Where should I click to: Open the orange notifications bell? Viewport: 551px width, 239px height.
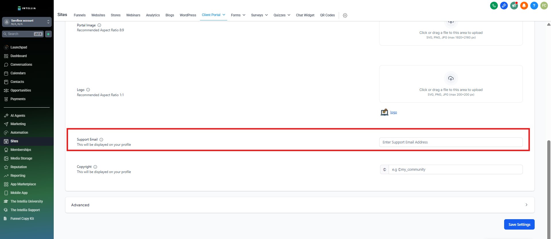click(x=524, y=5)
